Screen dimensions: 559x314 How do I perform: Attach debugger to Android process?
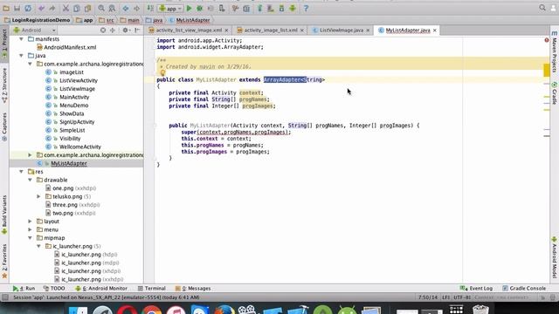222,8
